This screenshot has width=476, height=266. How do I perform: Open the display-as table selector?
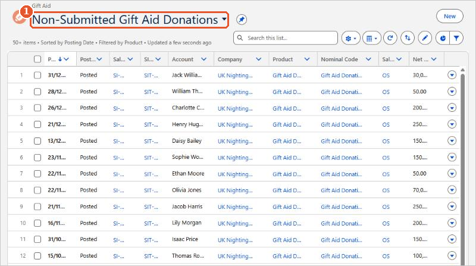371,38
